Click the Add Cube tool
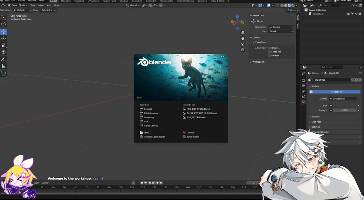Screen dimensions: 364x200 click(4, 73)
